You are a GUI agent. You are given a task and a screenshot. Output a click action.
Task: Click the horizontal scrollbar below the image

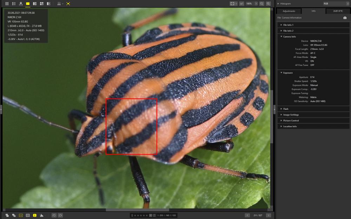[x=137, y=210]
